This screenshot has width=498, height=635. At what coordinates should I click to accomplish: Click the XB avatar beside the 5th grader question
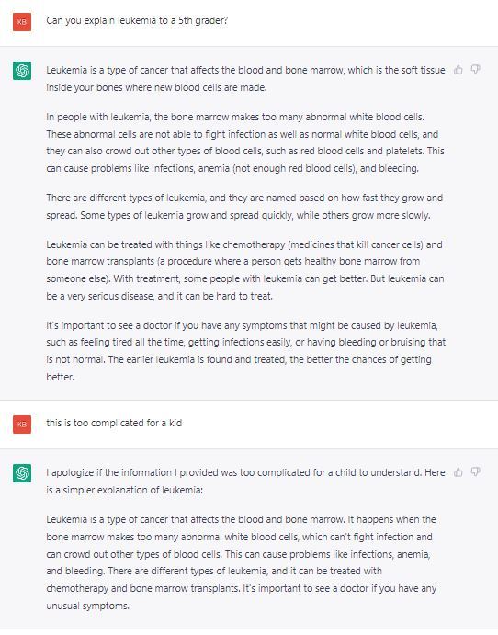coord(22,22)
